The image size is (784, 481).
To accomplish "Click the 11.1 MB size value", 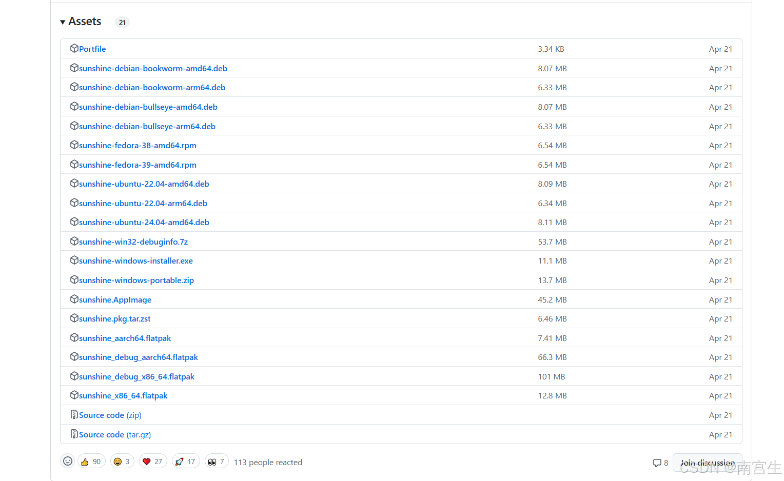I will (553, 260).
